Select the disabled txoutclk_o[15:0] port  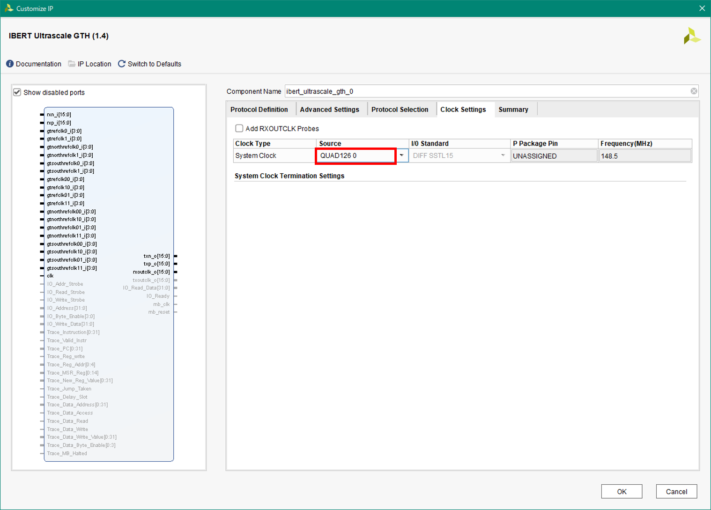pos(151,280)
